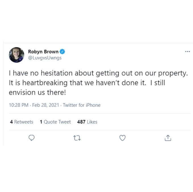View the 4 Retweets list
Screen dimensions: 193x192
[x=22, y=122]
